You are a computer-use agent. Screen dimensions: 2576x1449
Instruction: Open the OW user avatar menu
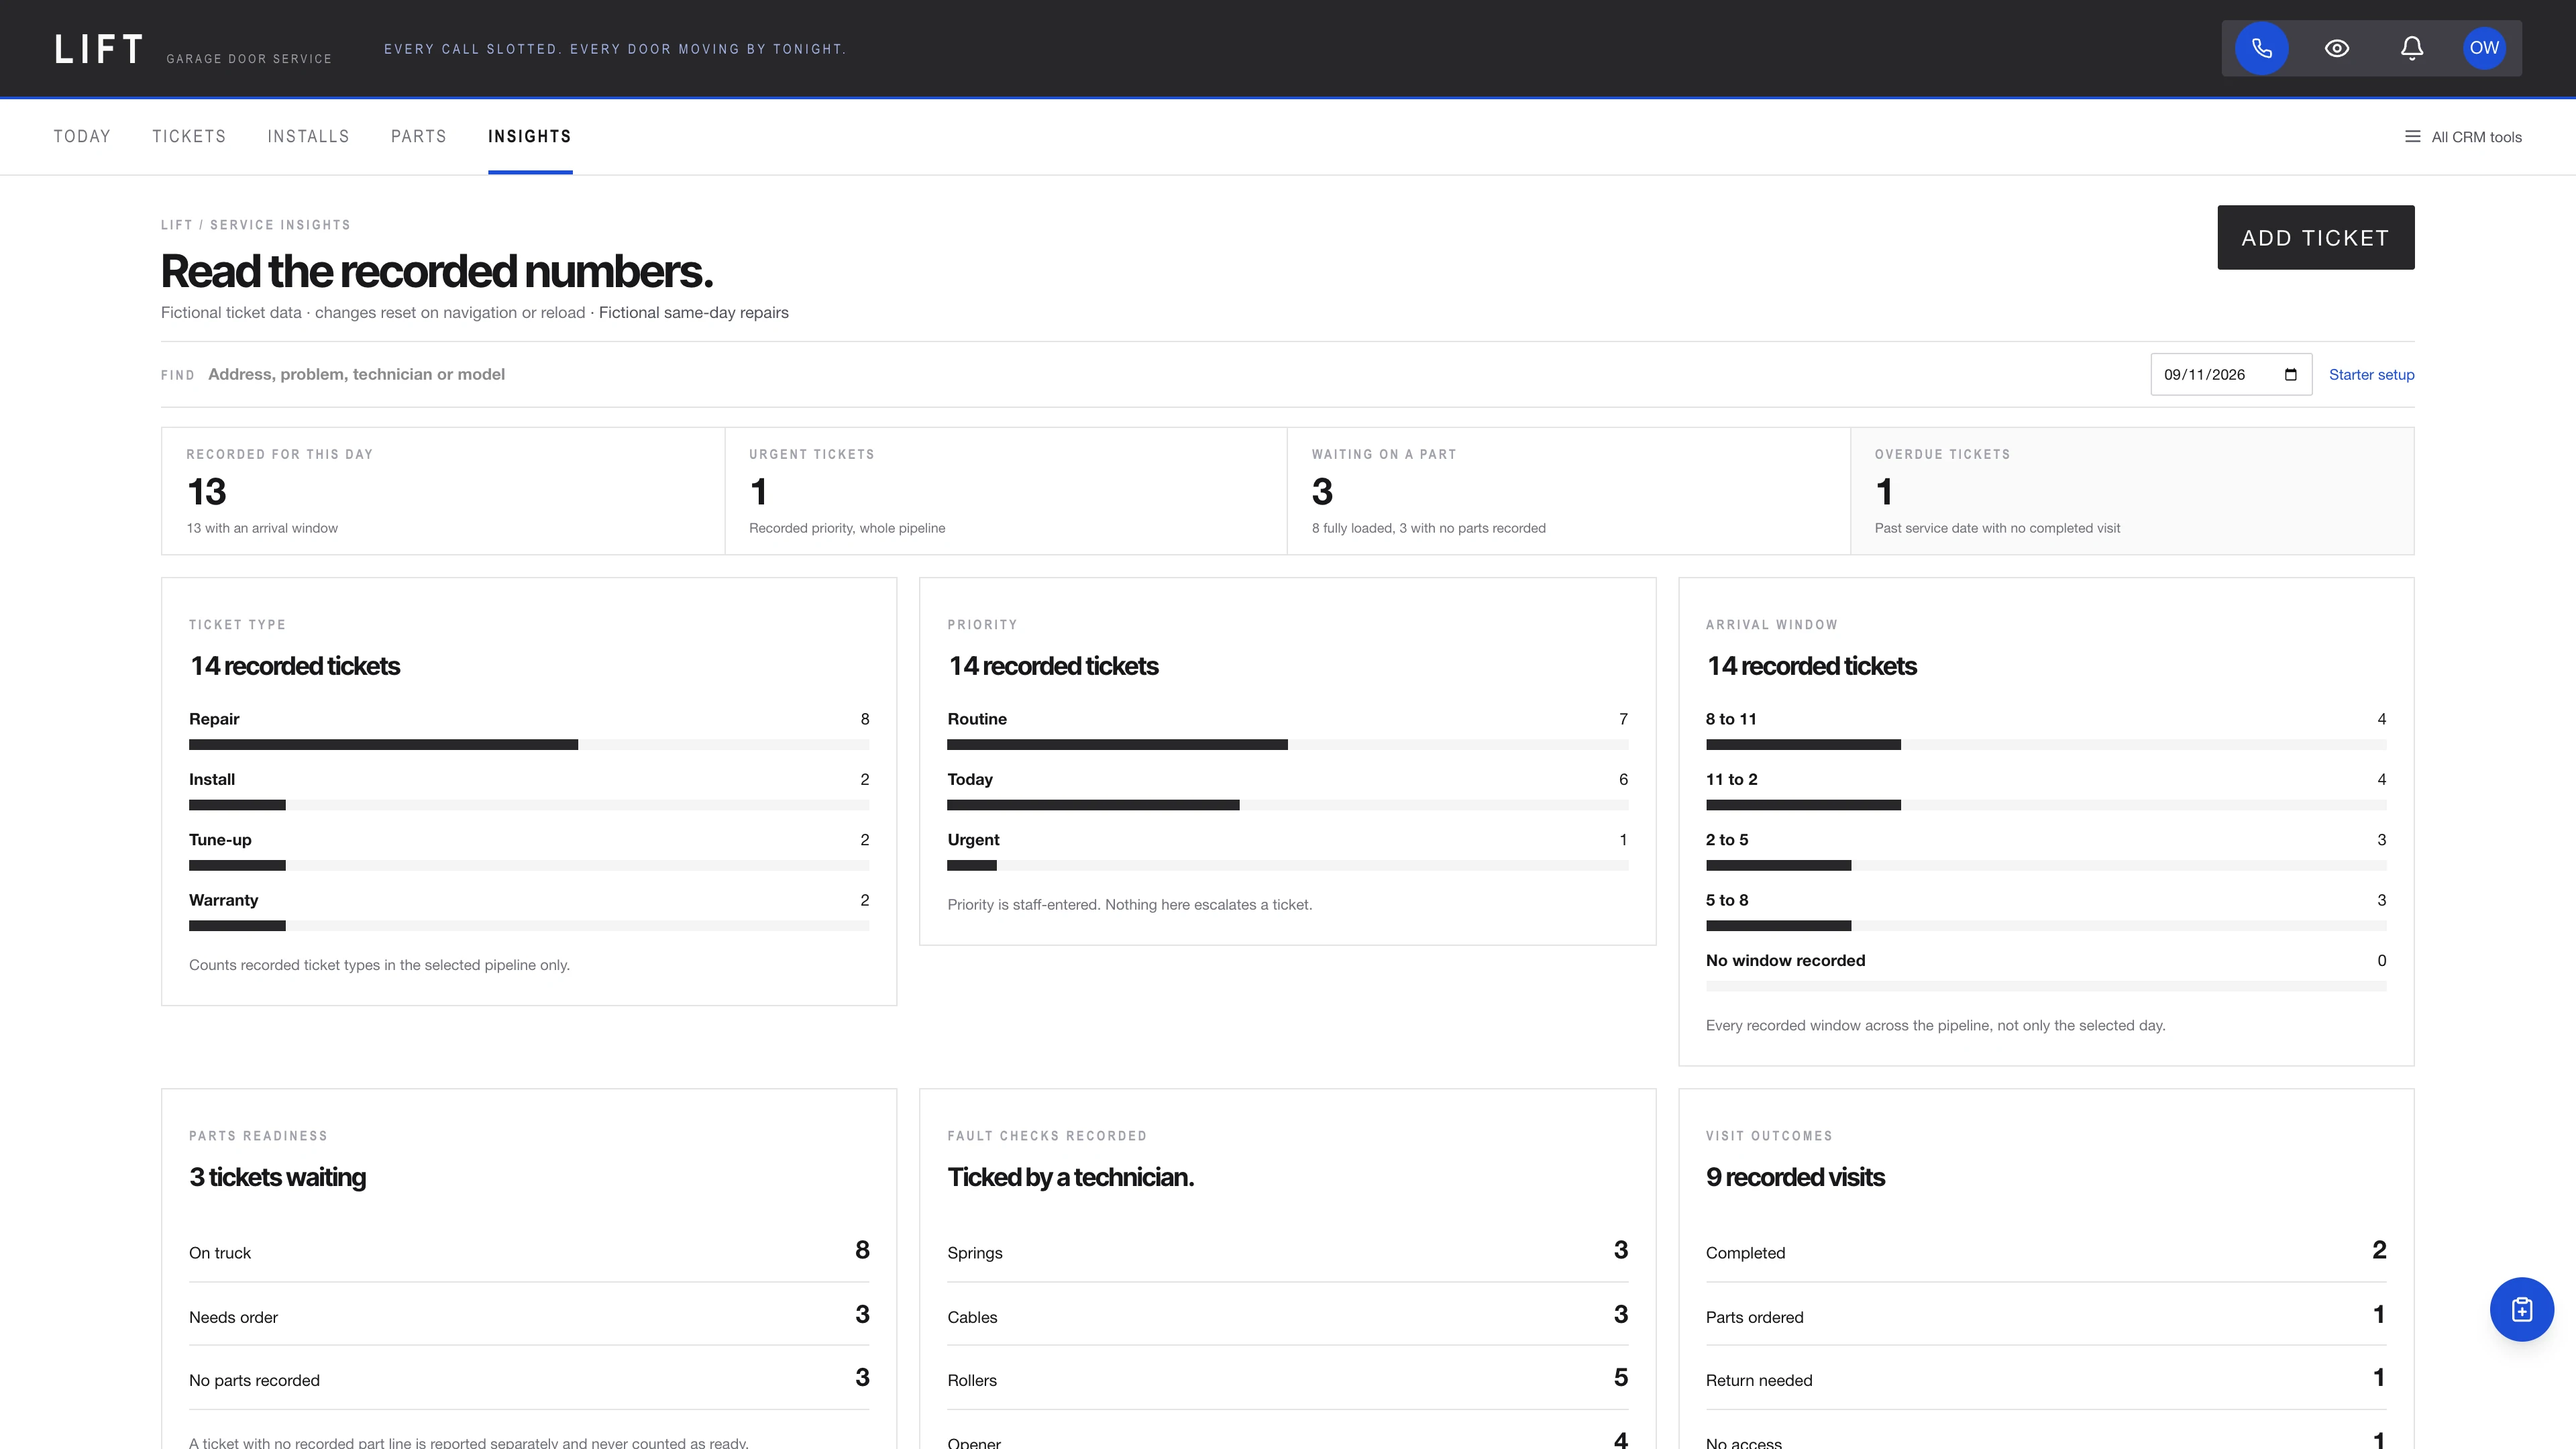click(2484, 48)
